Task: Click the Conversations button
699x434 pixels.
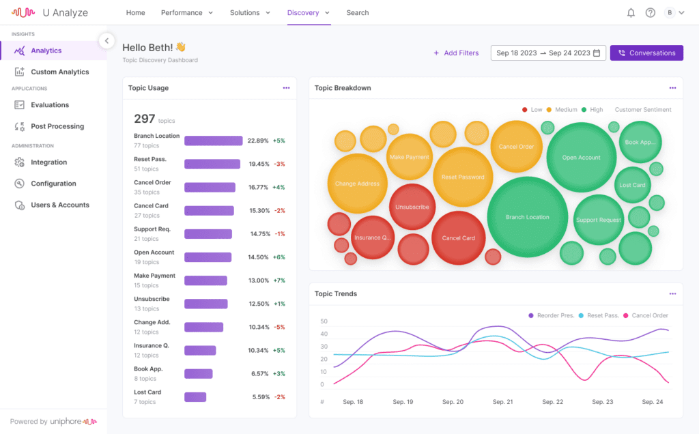Action: (x=646, y=53)
